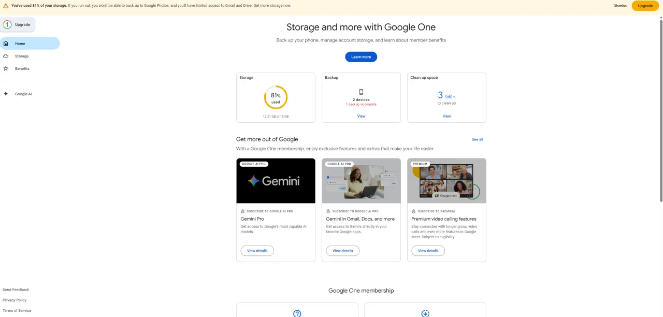Click View details under Gemini in Gmail, Docs

342,251
